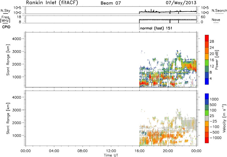Screen dimensions: 227x157
Task: Select the 20:00 time tick label
Action: coord(168,151)
